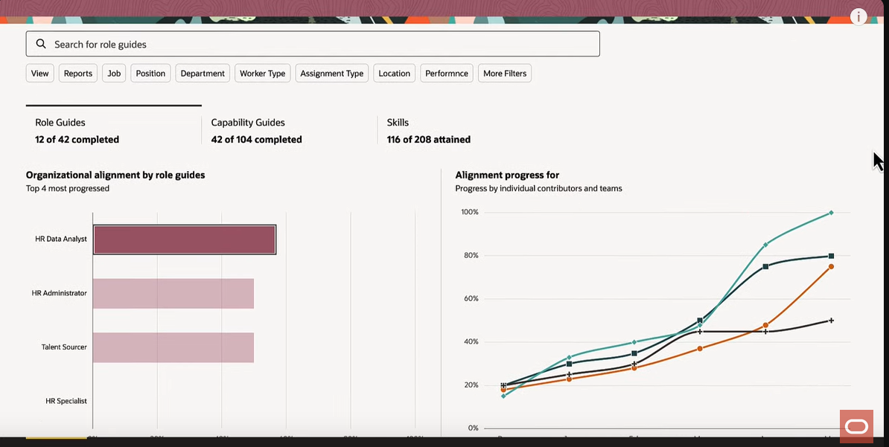This screenshot has width=889, height=447.
Task: Open the Location filter
Action: 393,73
